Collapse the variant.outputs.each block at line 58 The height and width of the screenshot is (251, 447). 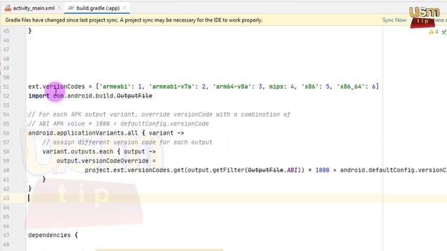[x=25, y=152]
